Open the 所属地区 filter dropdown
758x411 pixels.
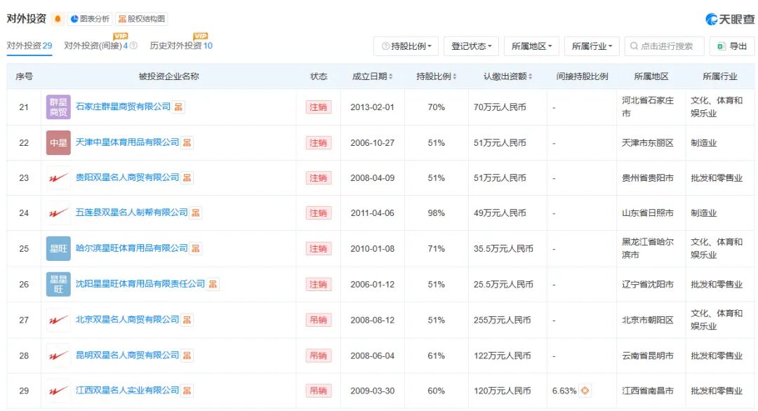point(531,46)
